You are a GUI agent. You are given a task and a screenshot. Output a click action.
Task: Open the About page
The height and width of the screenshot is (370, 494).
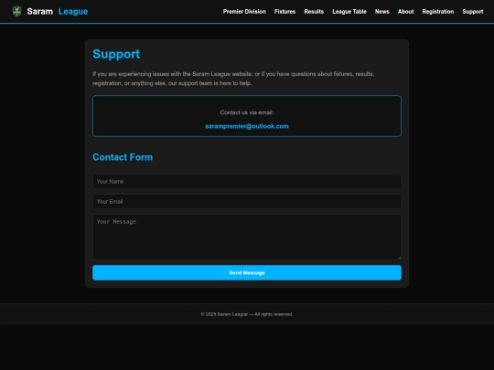[x=405, y=12]
